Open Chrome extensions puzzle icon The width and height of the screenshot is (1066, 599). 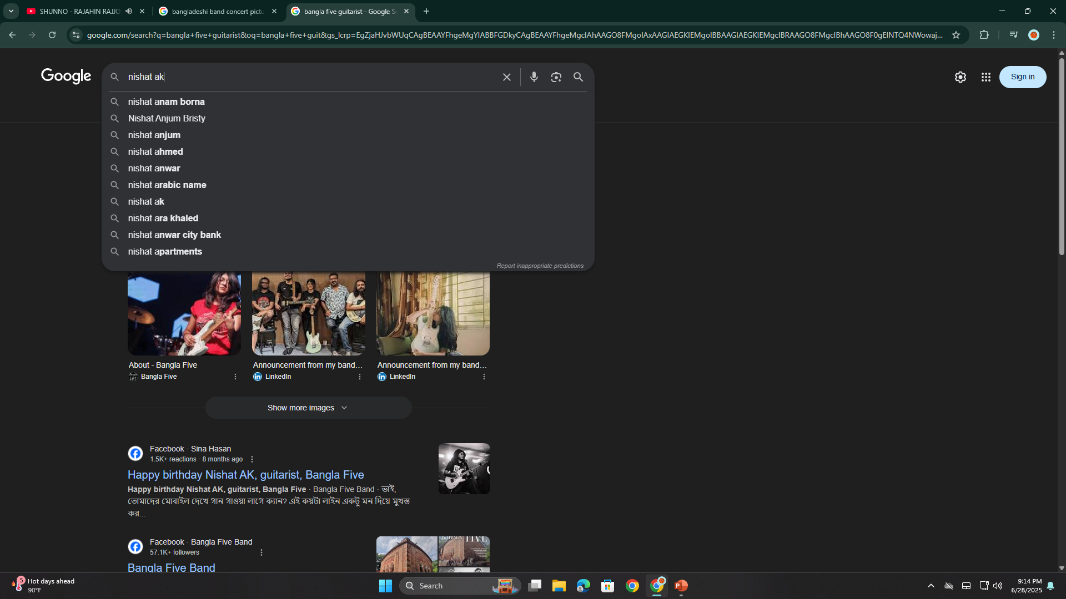click(984, 35)
